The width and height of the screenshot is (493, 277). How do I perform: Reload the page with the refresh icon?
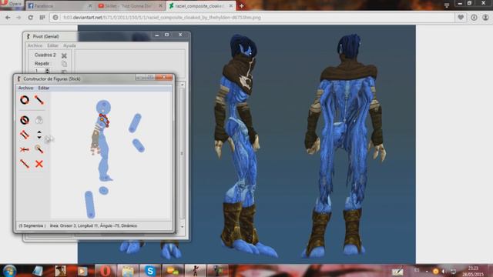coord(31,18)
